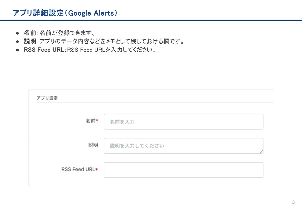This screenshot has height=214, width=302.
Task: Click bullet text 名前：名前が登録できます。
Action: coord(59,33)
